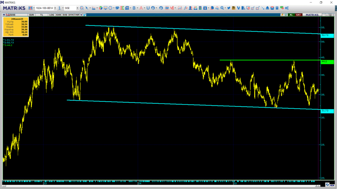Image resolution: width=337 pixels, height=189 pixels.
Task: Expand the SISE symbol dropdown
Action: pos(77,8)
